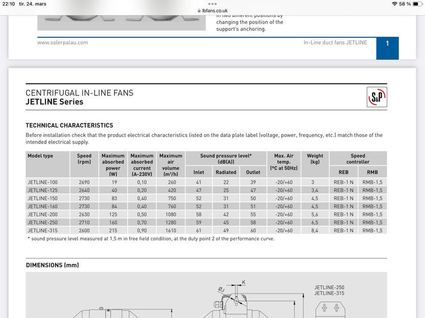Tap weight 8,4 for JETLINE-315
This screenshot has height=318, width=425.
314,231
